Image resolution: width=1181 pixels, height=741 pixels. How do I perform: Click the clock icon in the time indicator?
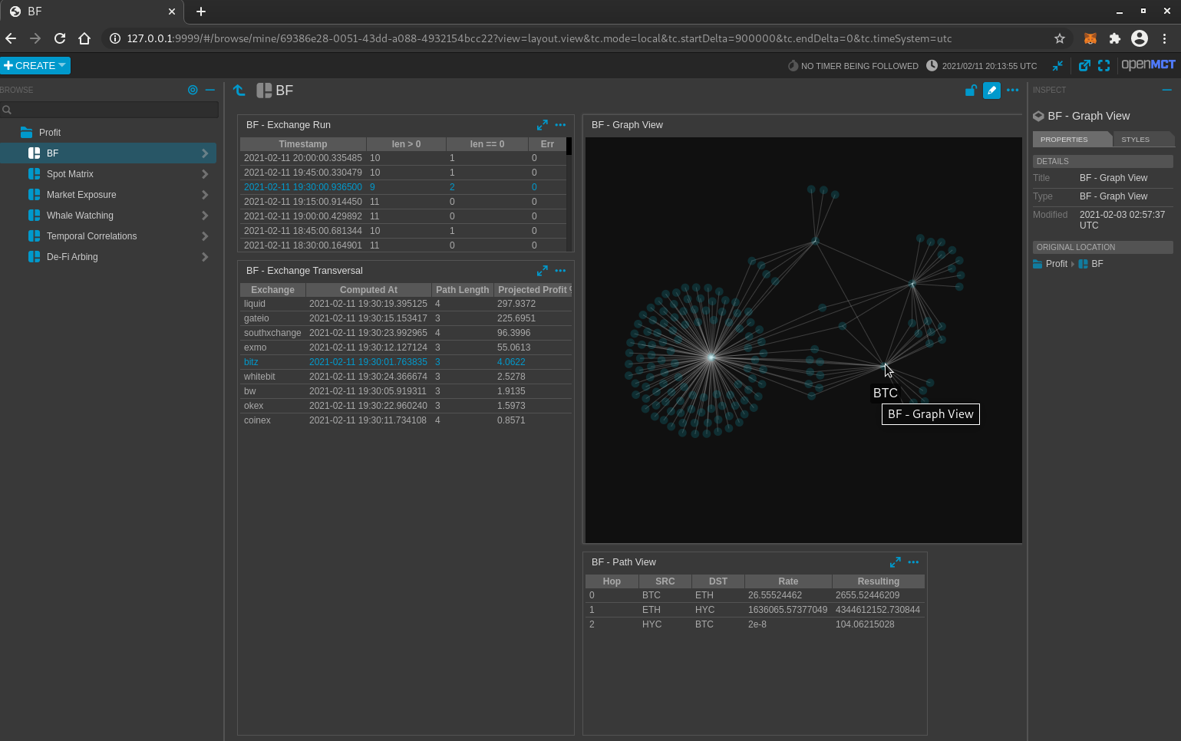tap(932, 66)
